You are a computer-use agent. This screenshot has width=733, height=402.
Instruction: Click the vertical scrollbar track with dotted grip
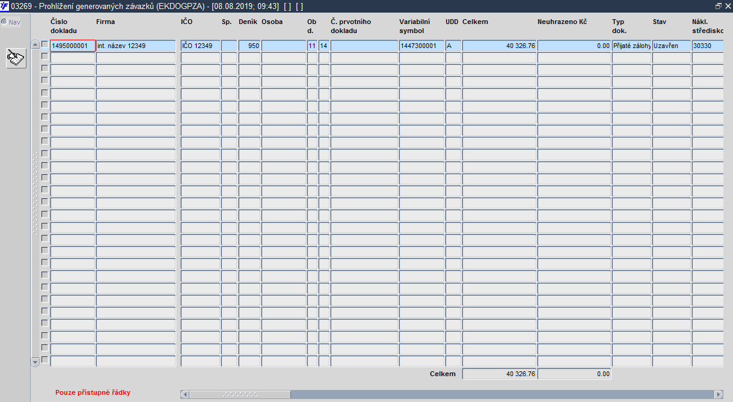pos(35,193)
